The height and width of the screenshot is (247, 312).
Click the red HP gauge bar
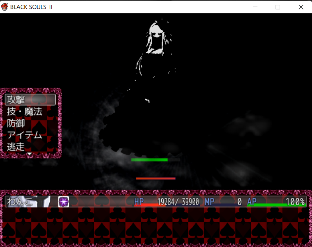click(150, 205)
